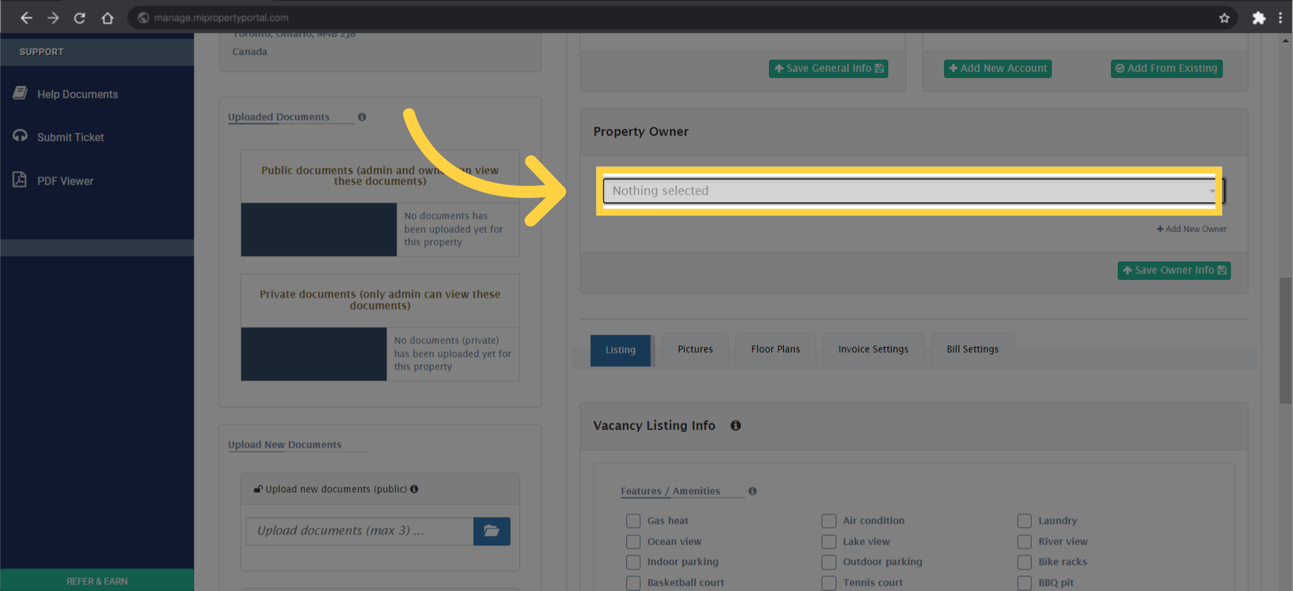This screenshot has width=1293, height=591.
Task: Click the Save Owner Info button
Action: pos(1174,271)
